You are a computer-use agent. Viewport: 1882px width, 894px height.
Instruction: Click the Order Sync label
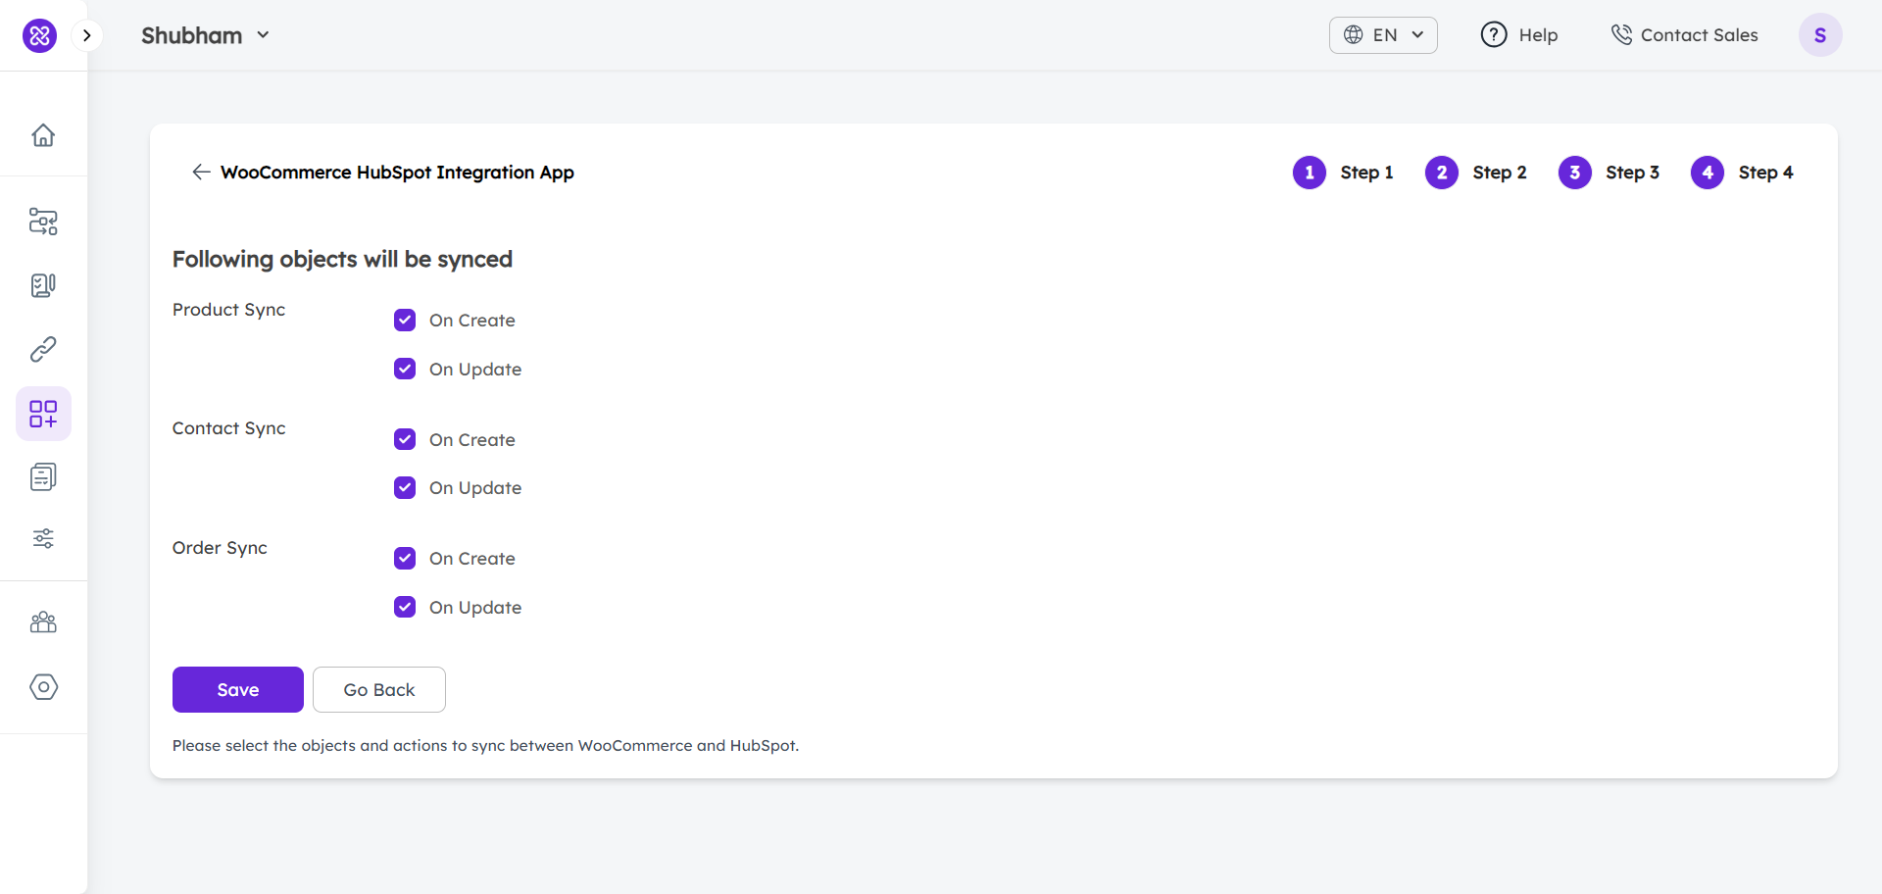coord(220,548)
